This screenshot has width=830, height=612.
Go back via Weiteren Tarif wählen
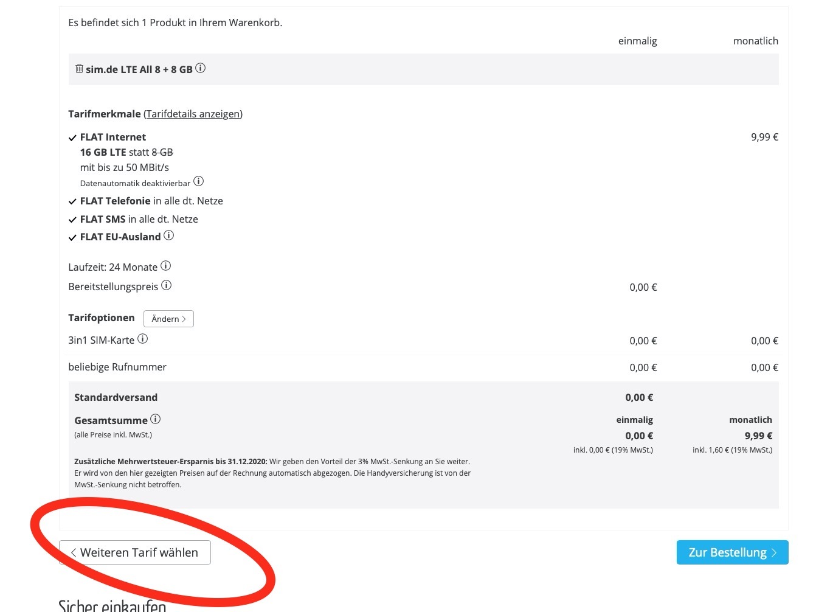(x=135, y=552)
